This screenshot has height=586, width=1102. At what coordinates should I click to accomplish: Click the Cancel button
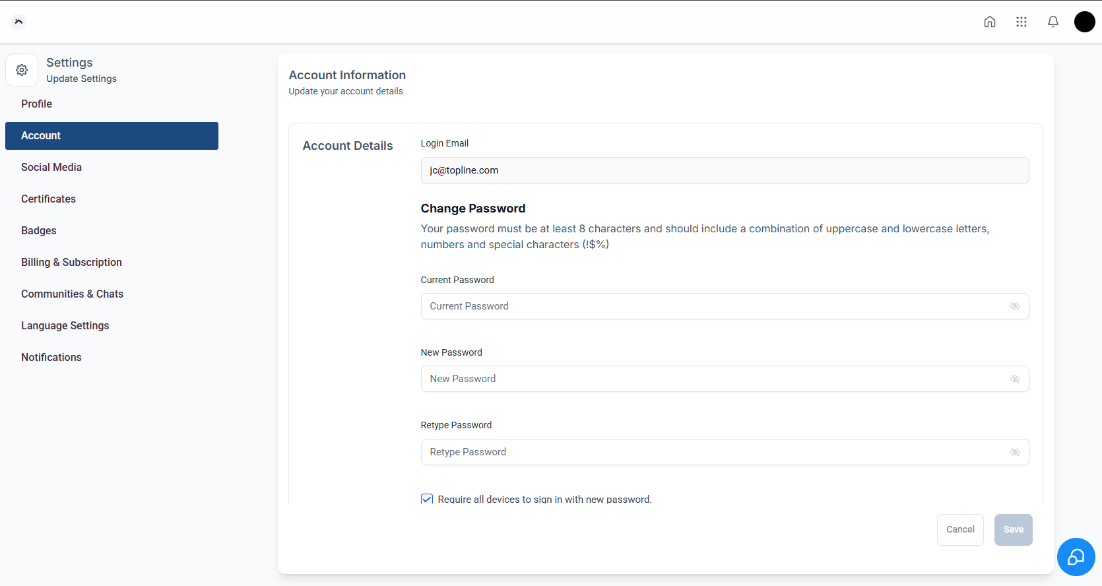(x=960, y=529)
